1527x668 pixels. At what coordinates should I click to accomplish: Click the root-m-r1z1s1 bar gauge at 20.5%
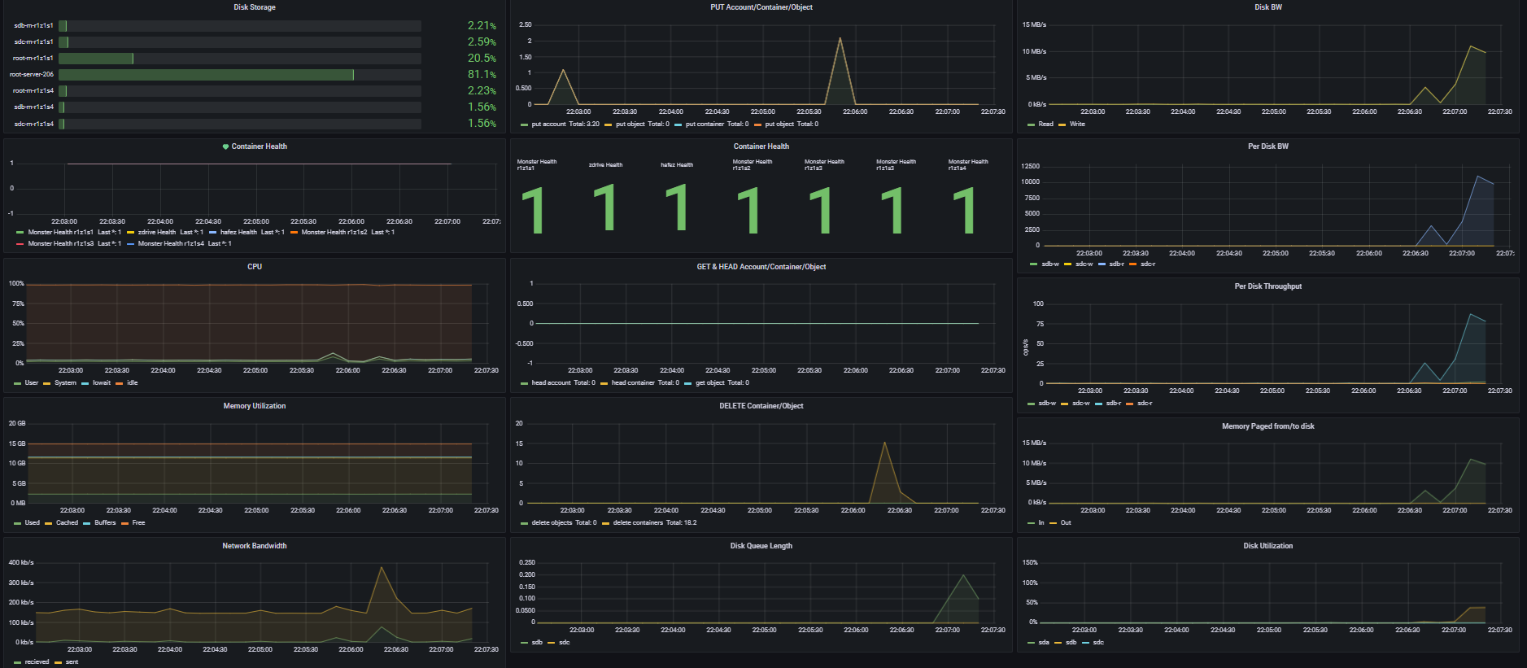point(240,59)
